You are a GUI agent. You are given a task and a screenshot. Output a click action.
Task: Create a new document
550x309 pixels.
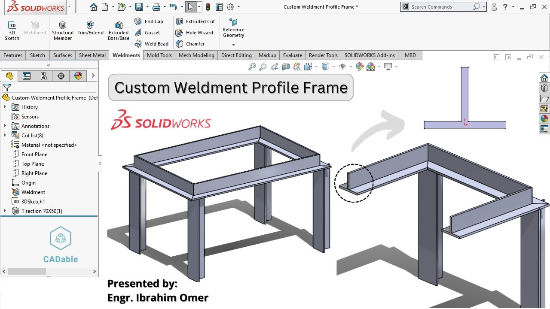coord(104,7)
